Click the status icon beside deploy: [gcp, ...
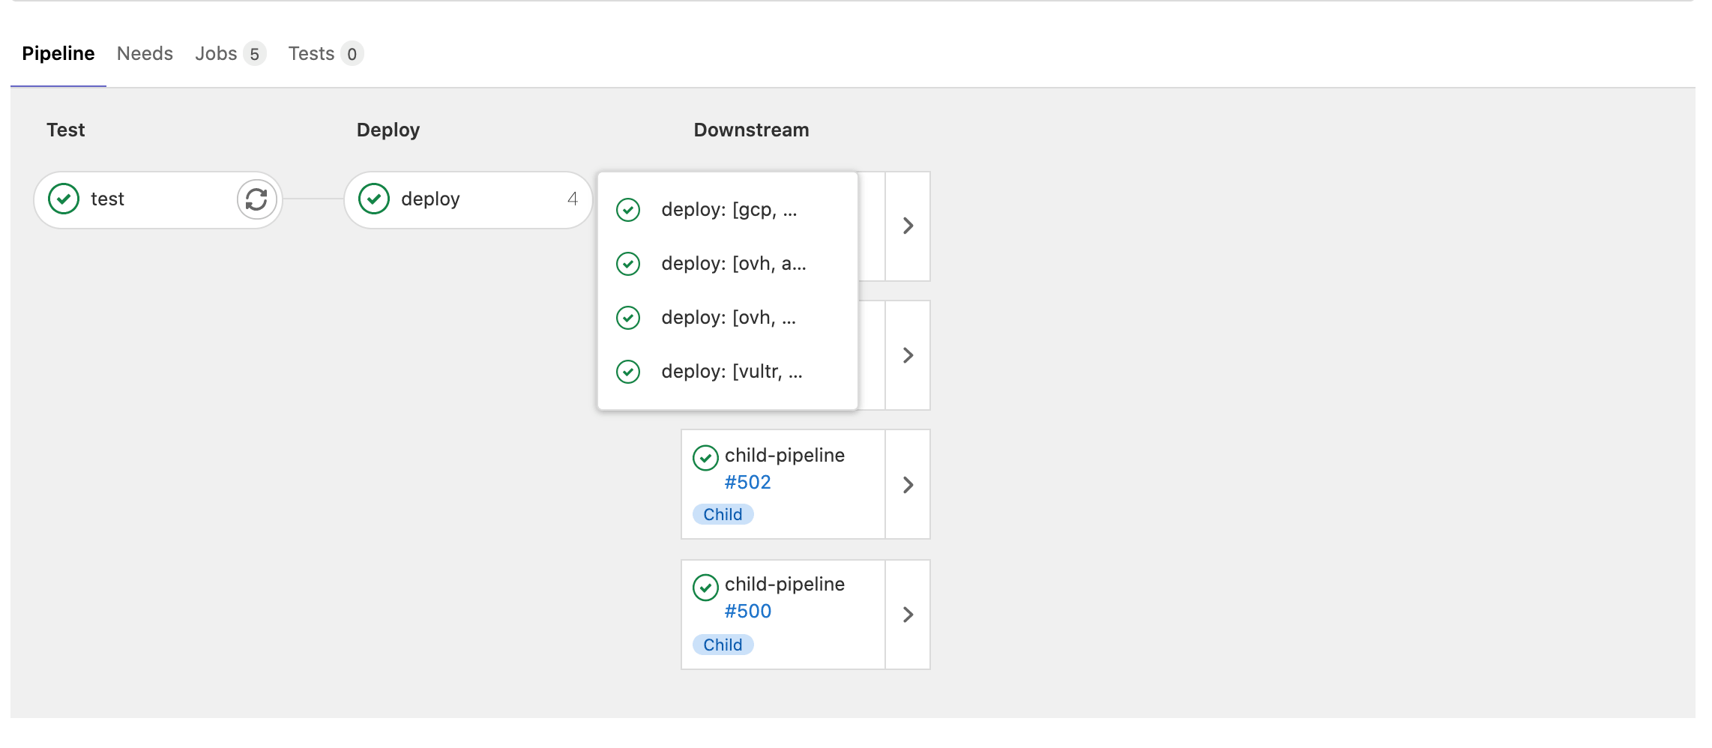 point(628,210)
